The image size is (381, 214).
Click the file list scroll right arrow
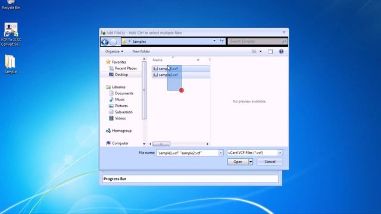(x=207, y=144)
